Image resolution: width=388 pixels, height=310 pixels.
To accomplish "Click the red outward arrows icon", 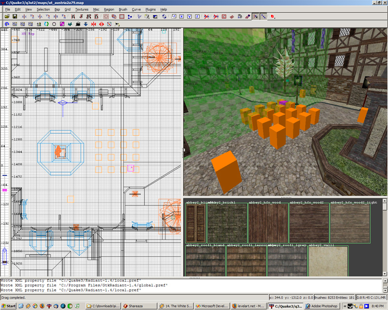I will [101, 24].
